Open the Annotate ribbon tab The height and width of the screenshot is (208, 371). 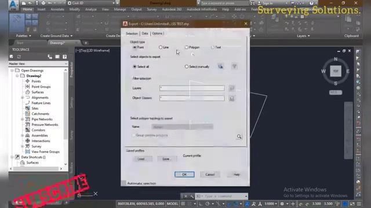click(57, 9)
